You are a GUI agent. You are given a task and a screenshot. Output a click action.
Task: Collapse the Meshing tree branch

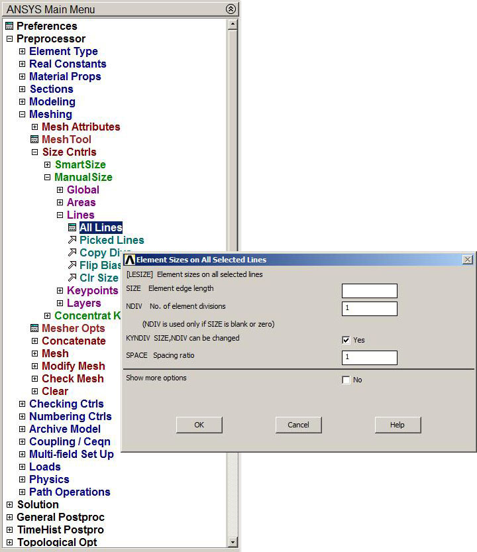click(22, 115)
